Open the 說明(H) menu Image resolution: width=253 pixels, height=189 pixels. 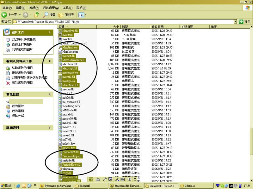pyautogui.click(x=81, y=8)
